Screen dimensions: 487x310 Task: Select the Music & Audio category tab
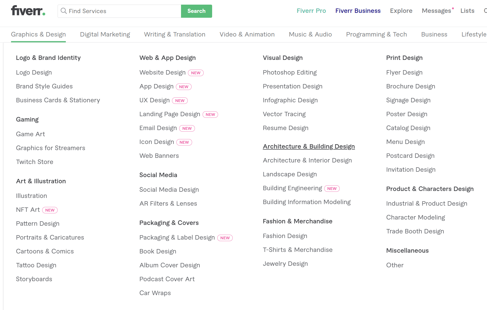pos(310,34)
